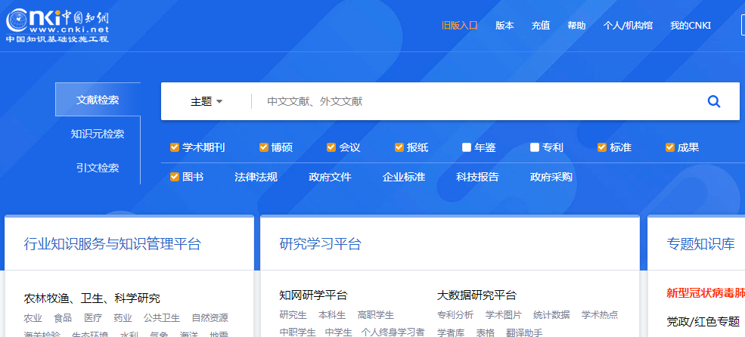Open the 专题知识库 heading
745x337 pixels.
(x=701, y=245)
